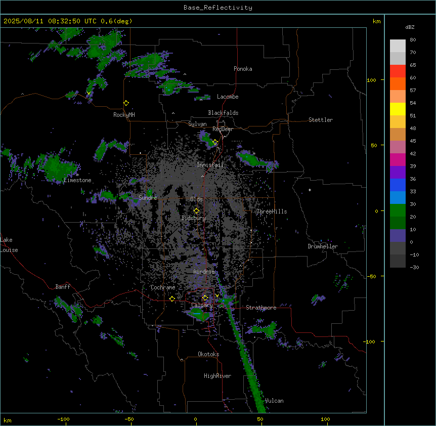The image size is (436, 426).
Task: Click the dBZ legend heading
Action: coord(410,27)
